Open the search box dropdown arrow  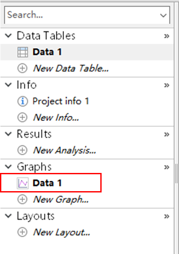pyautogui.click(x=163, y=16)
